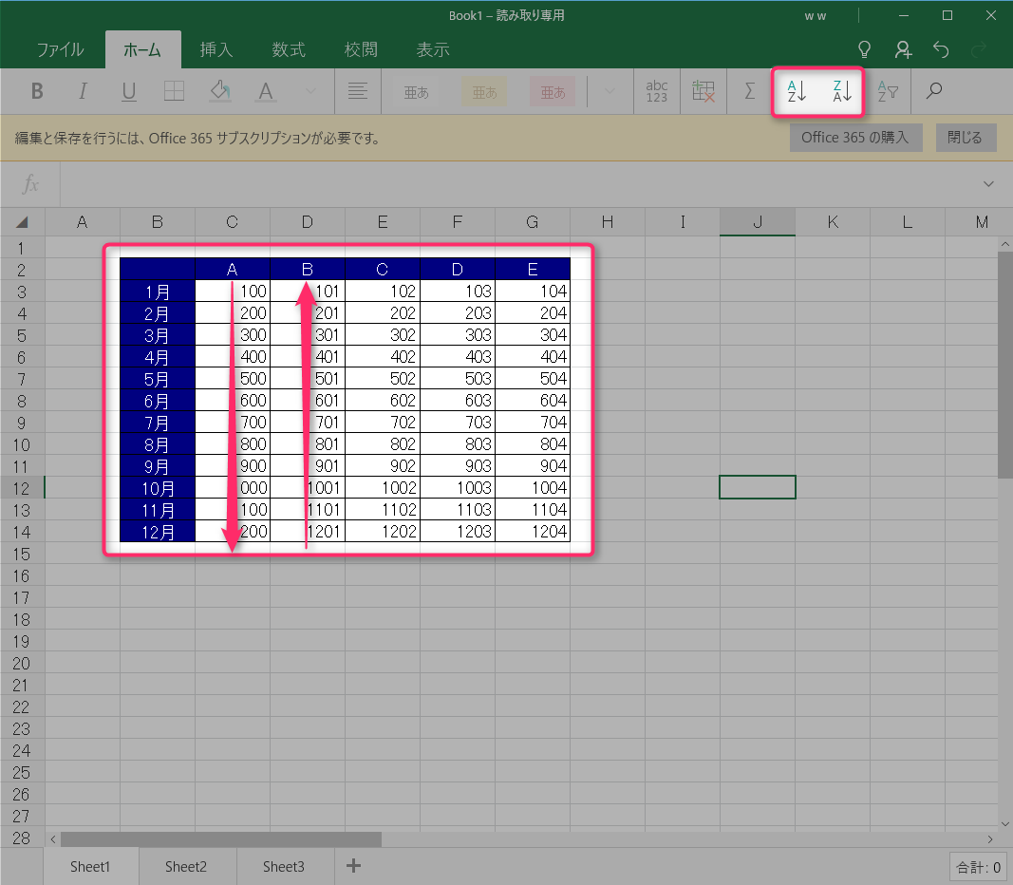Click the w w account name
The image size is (1013, 885).
pos(816,15)
